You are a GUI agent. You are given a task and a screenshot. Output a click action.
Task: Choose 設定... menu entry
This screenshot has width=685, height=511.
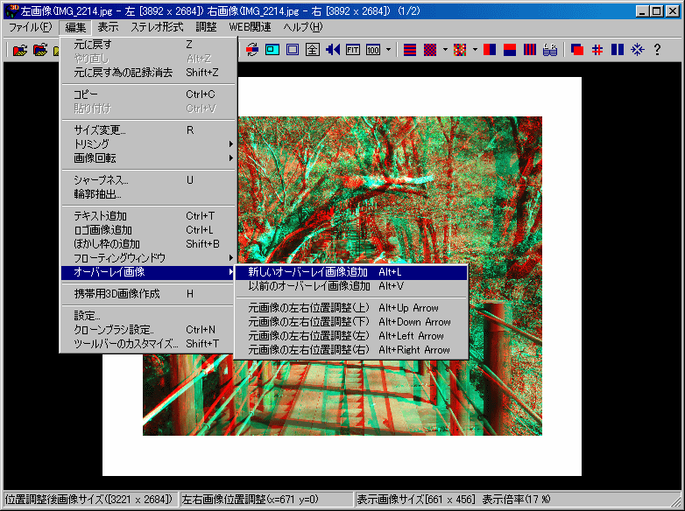[x=149, y=316]
